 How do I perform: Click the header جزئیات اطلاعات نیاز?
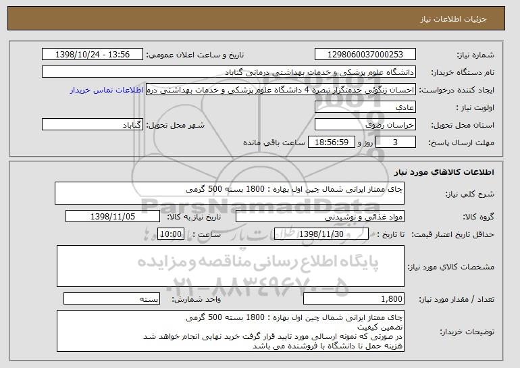[453, 19]
